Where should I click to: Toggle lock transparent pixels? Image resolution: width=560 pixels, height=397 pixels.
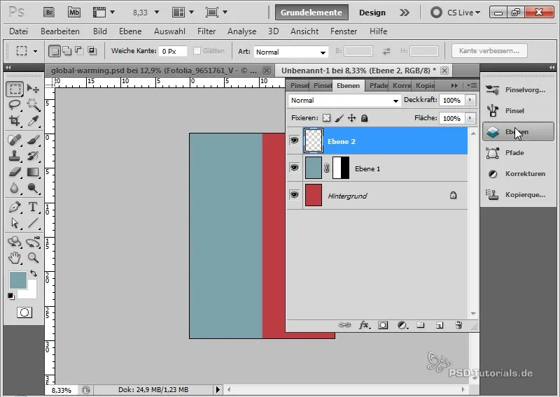326,118
